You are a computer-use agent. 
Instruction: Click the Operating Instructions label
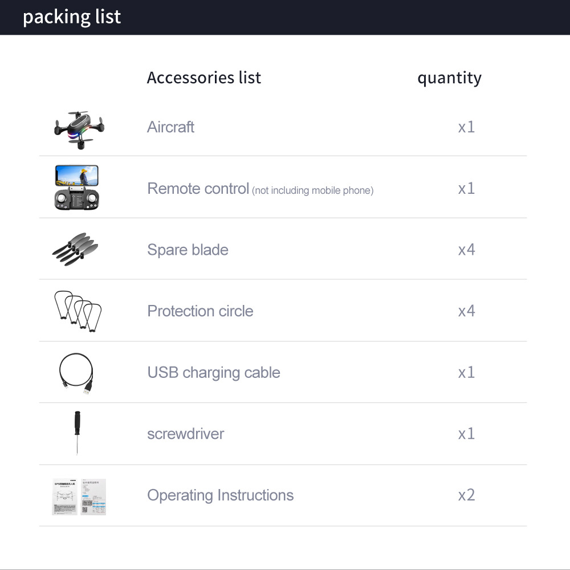pyautogui.click(x=220, y=495)
